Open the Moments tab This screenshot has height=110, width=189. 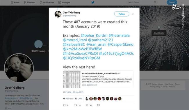30,2
